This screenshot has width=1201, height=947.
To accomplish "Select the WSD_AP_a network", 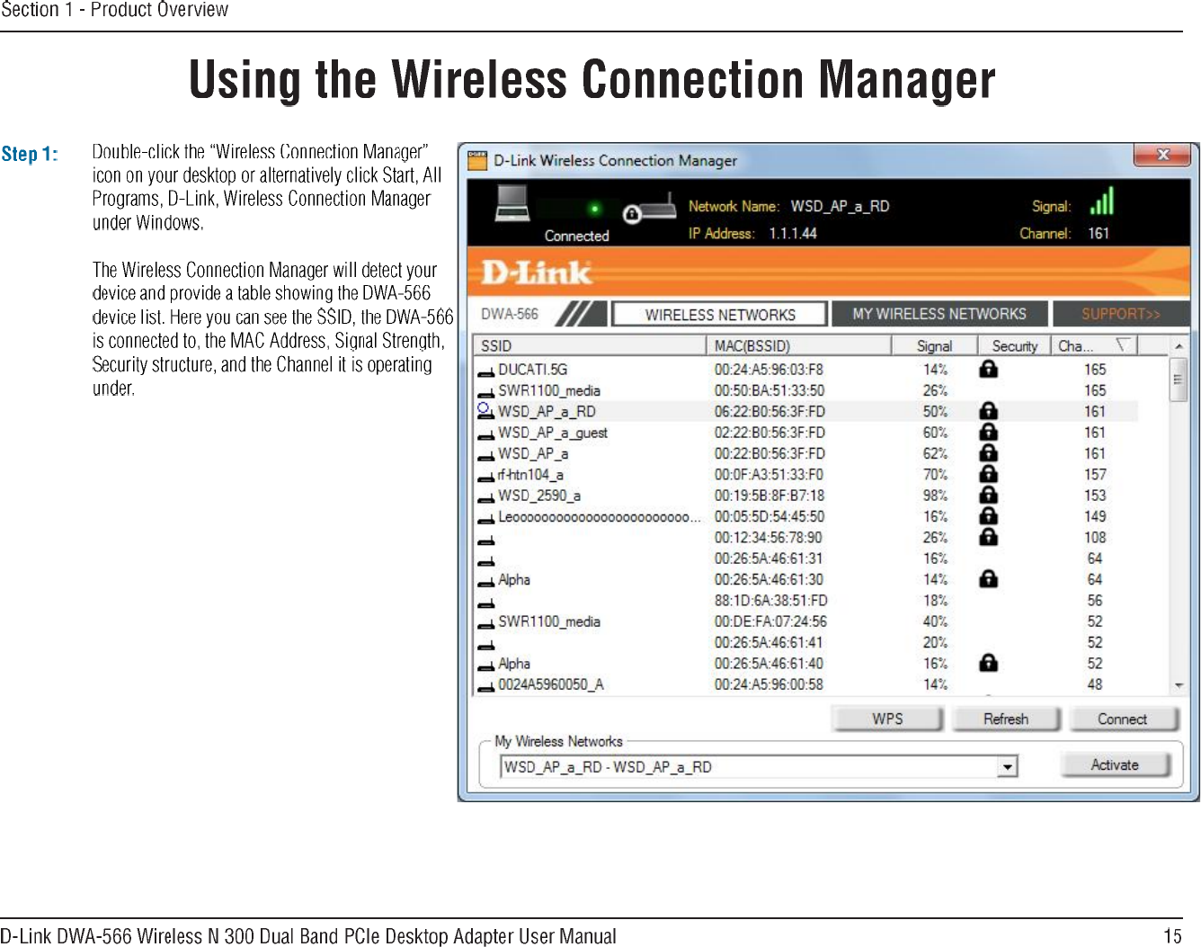I will [806, 453].
